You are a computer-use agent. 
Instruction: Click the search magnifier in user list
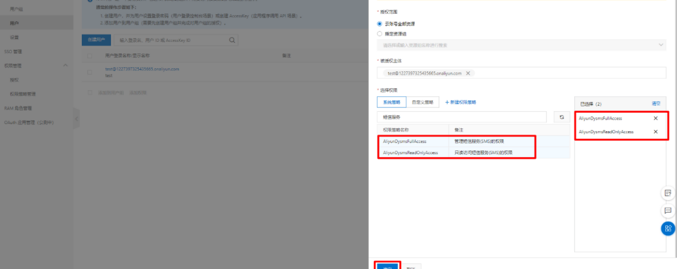(x=232, y=40)
